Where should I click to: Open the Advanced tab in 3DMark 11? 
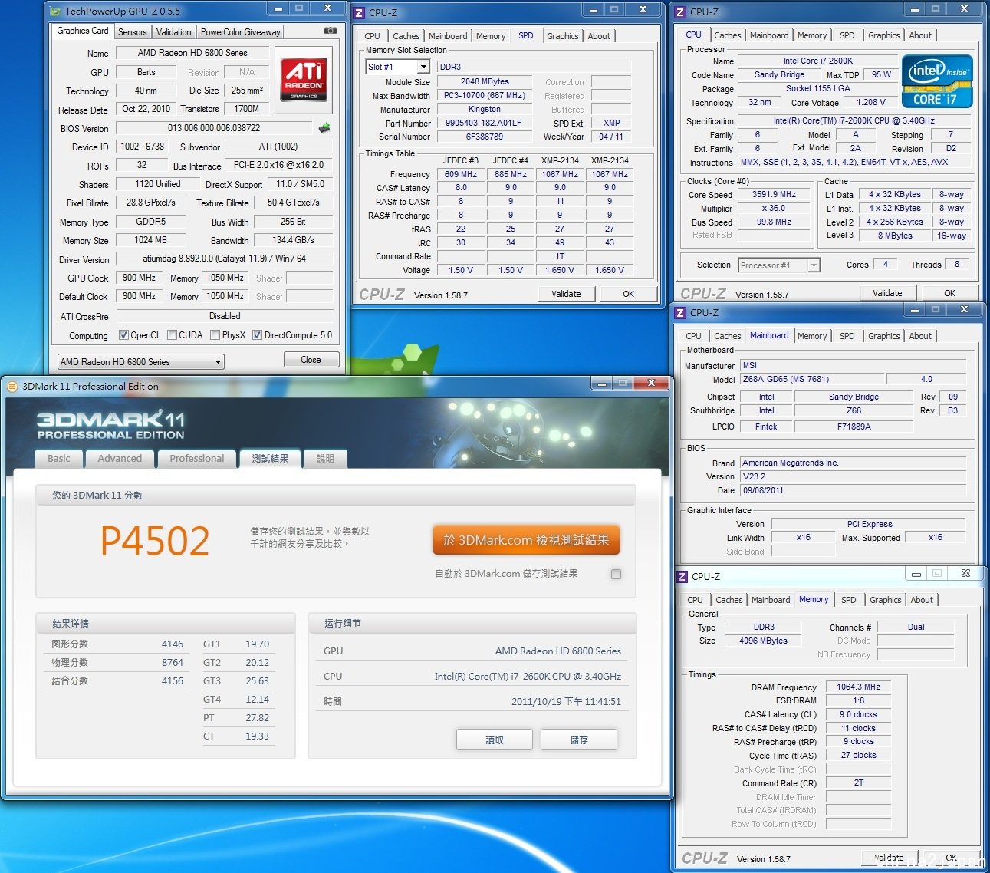[120, 459]
